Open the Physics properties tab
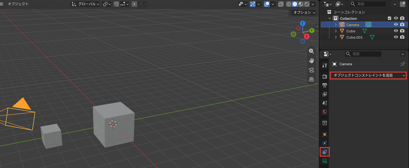Screen dimensions: 409x168 coord(325,143)
